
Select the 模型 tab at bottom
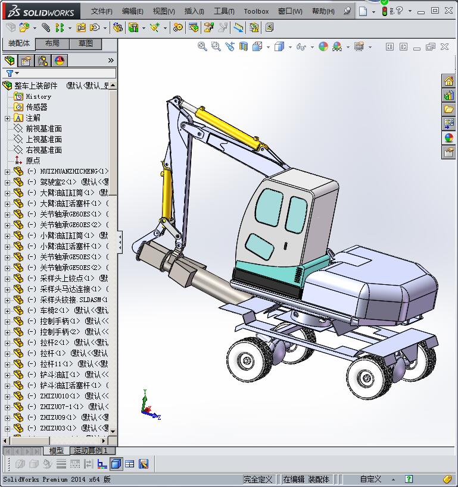pyautogui.click(x=57, y=450)
